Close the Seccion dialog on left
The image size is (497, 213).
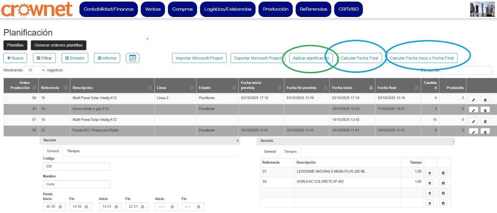pos(237,140)
